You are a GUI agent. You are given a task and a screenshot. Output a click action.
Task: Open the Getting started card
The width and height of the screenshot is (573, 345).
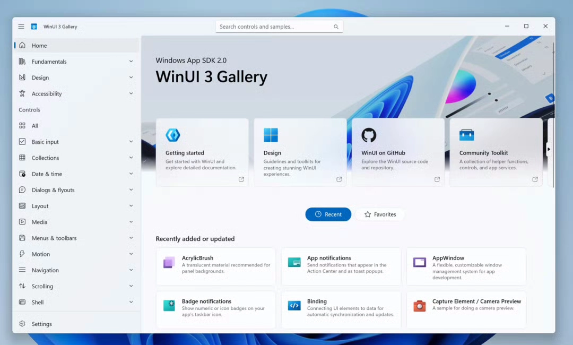click(202, 152)
